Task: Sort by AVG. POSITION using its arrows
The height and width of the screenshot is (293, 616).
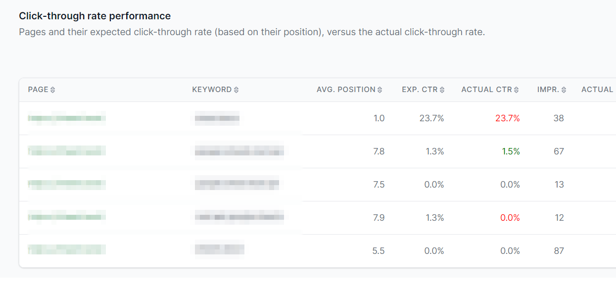Action: click(379, 90)
